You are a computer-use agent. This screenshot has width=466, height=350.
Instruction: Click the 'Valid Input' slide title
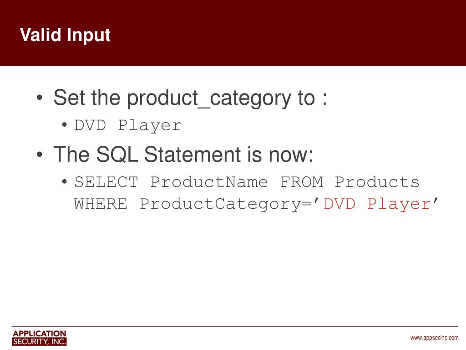click(65, 35)
